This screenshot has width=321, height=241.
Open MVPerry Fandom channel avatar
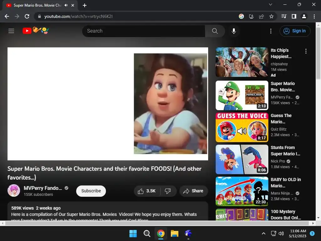coord(14,190)
